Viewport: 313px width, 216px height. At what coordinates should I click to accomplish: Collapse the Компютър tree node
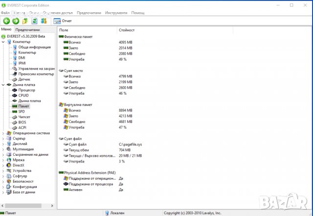[x=3, y=42]
